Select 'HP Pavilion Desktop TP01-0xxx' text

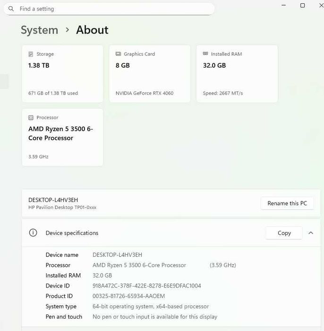pyautogui.click(x=62, y=207)
